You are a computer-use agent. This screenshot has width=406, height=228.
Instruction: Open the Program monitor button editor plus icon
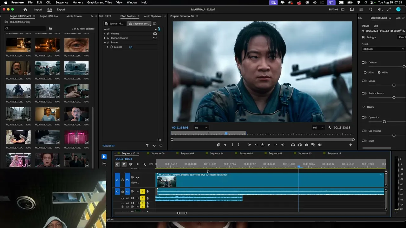pos(350,145)
